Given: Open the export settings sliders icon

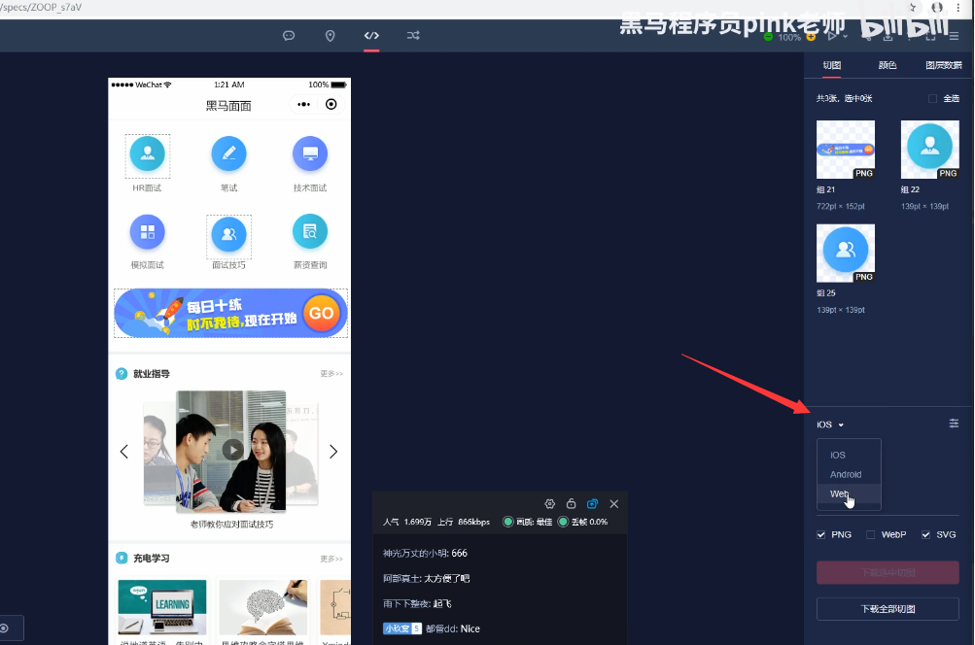Looking at the screenshot, I should [954, 424].
